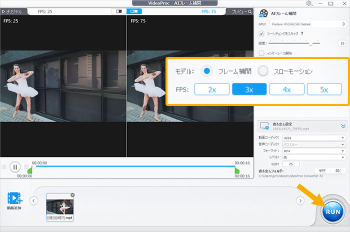Screen dimensions: 350x232
Task: Remove the video clip using its X icon
Action: pyautogui.click(x=72, y=195)
